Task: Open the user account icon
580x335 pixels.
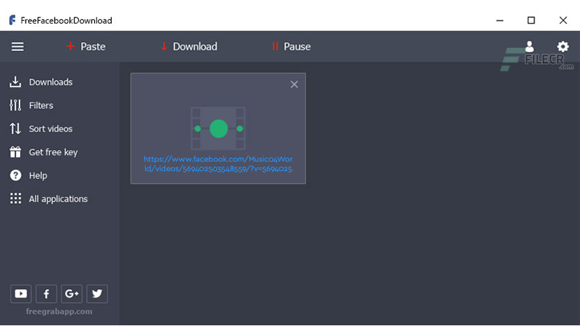Action: point(529,46)
